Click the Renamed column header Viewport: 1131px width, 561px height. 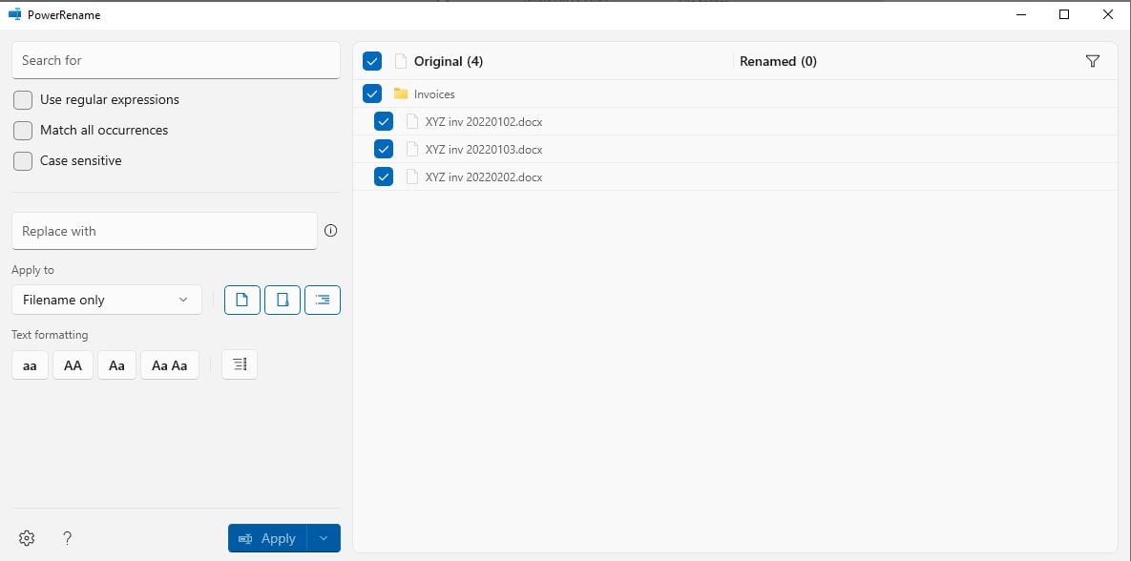tap(778, 60)
